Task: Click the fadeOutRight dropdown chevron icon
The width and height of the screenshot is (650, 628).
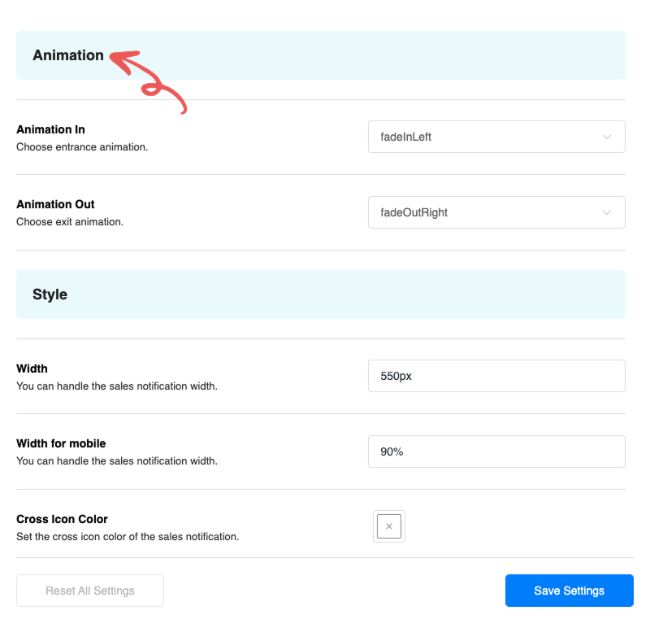Action: pos(607,212)
